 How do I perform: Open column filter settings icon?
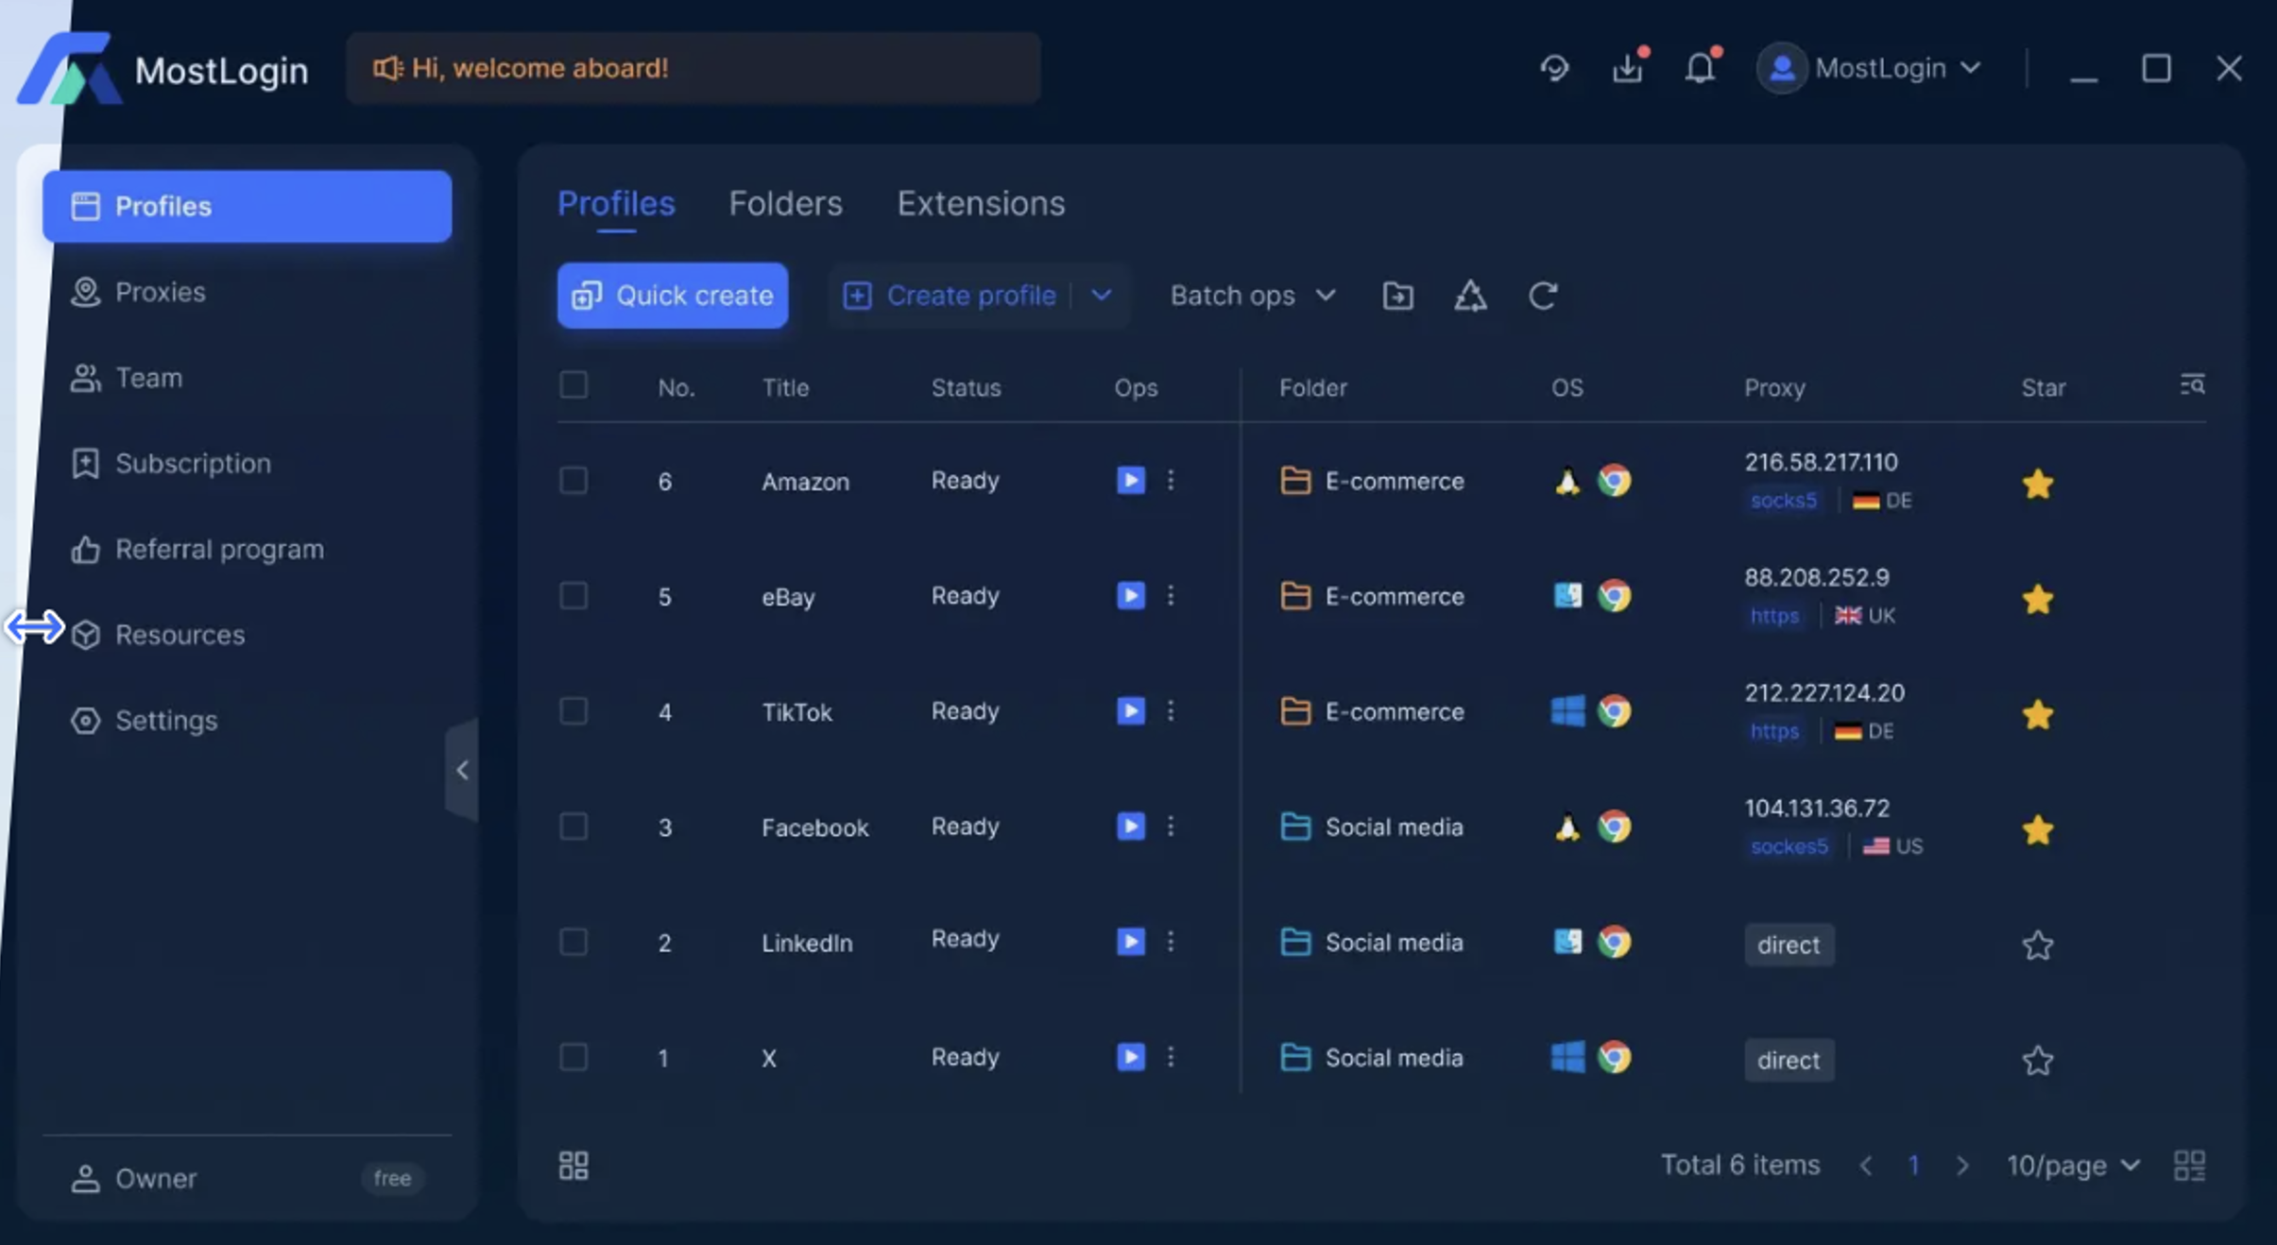click(x=2192, y=384)
